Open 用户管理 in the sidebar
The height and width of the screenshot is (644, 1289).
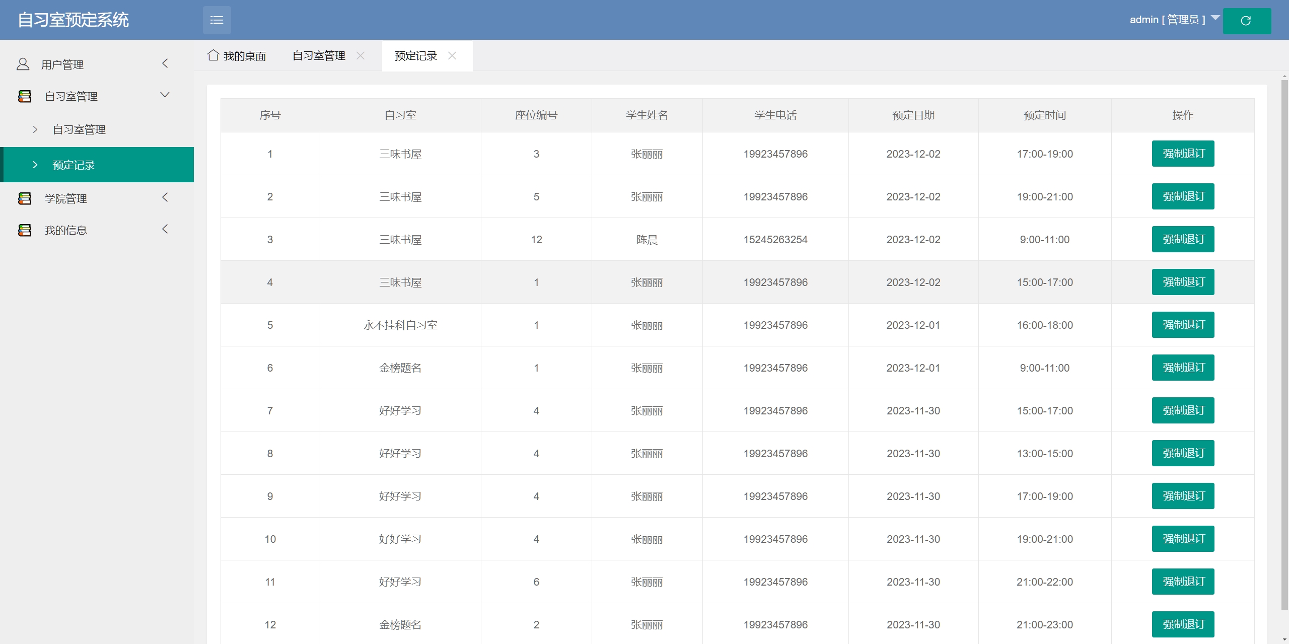[97, 64]
